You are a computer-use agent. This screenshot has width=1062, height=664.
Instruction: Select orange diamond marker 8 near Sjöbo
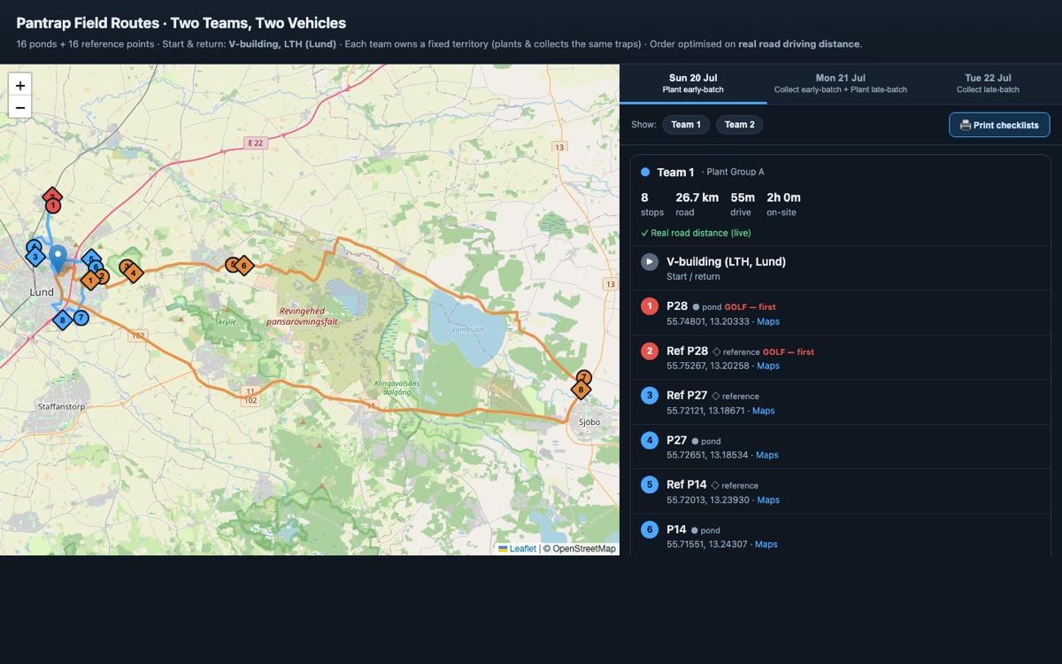point(581,390)
